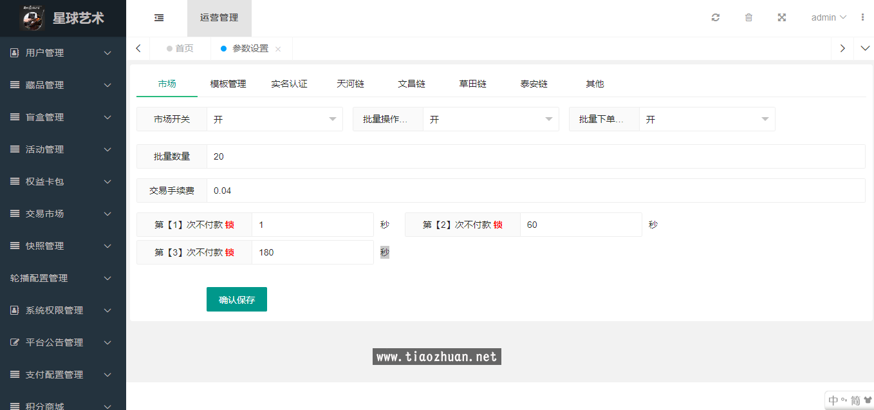Click the 确认保存 button

point(236,299)
